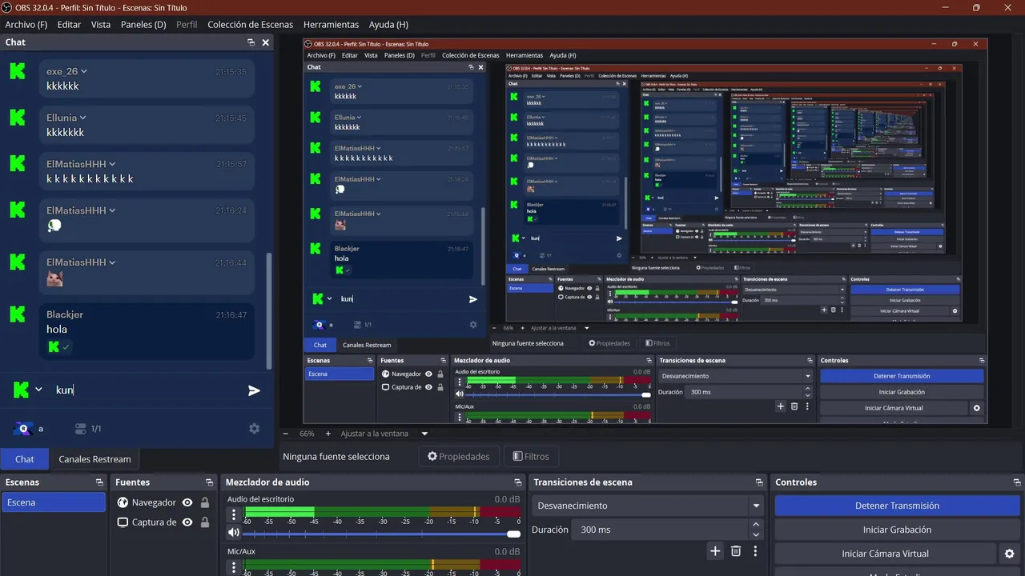Image resolution: width=1025 pixels, height=576 pixels.
Task: Click Detener Transmisión button
Action: coord(897,506)
